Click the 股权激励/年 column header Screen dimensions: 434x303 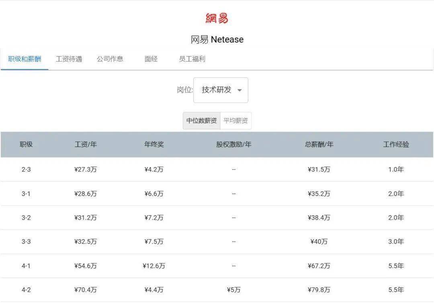coord(233,144)
